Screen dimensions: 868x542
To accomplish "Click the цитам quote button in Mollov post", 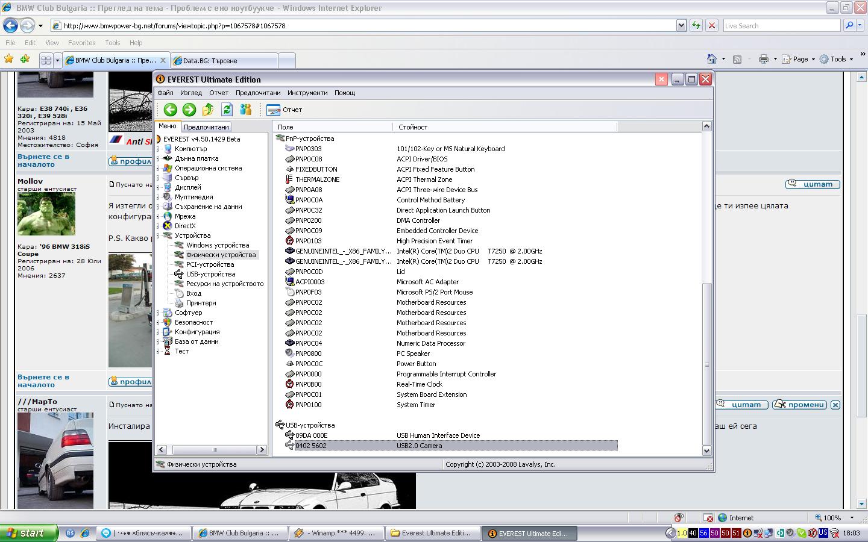I will (813, 184).
